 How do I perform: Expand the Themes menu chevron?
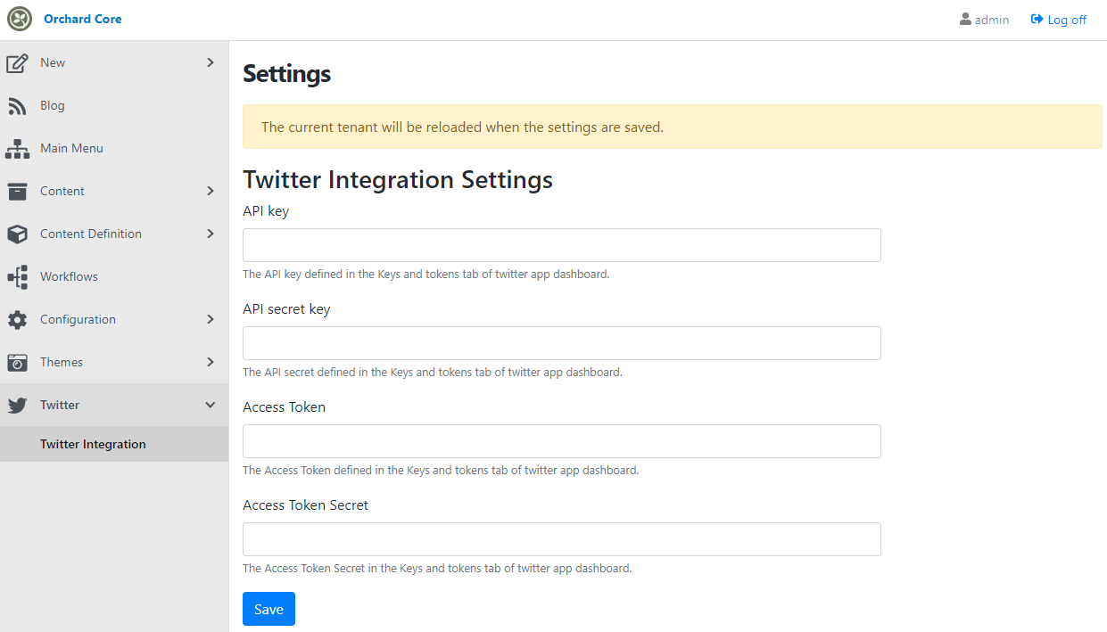tap(211, 362)
